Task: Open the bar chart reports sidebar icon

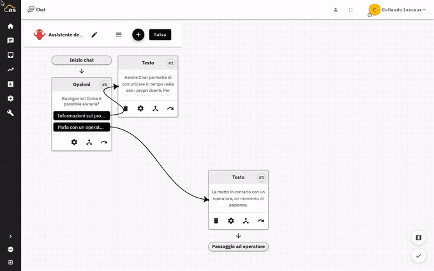Action: click(10, 84)
